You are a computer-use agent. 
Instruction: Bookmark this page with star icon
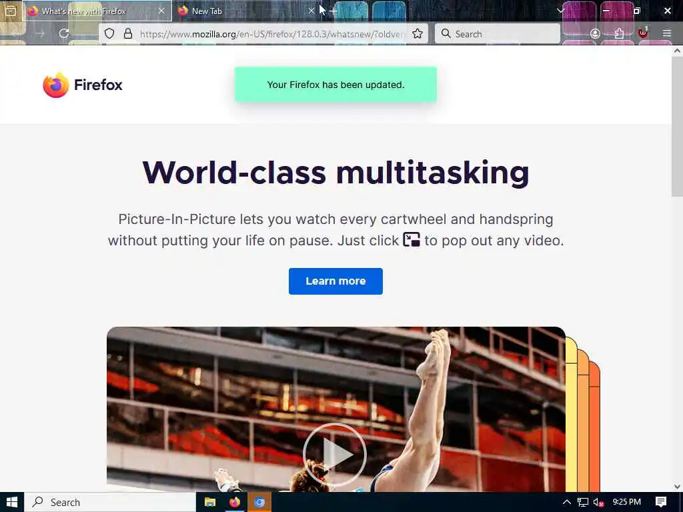point(418,33)
